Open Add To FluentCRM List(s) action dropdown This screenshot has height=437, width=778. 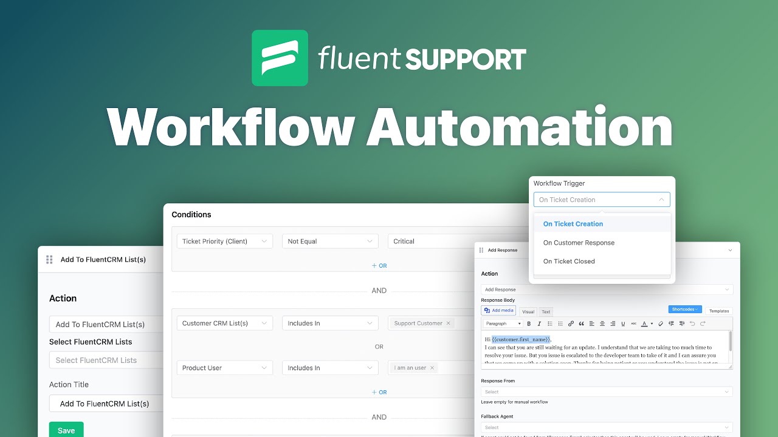106,324
